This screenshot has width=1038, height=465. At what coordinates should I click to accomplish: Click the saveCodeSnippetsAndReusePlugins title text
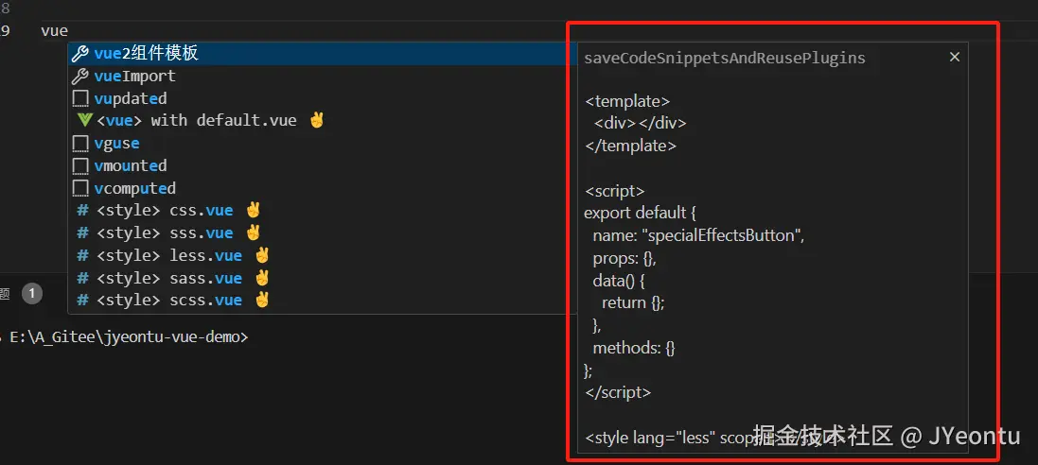725,59
